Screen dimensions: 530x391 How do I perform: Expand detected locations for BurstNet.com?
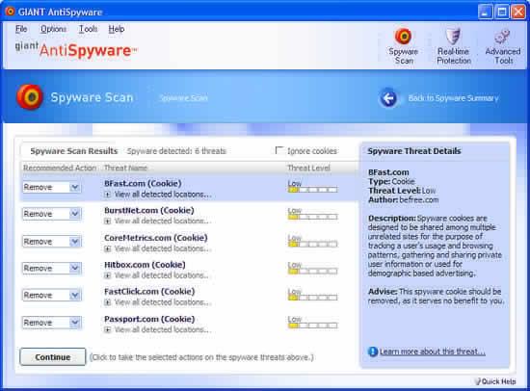[108, 222]
